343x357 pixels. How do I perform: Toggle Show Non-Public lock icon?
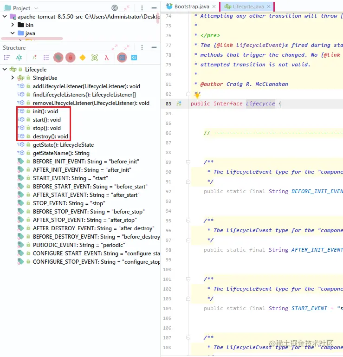pyautogui.click(x=71, y=58)
